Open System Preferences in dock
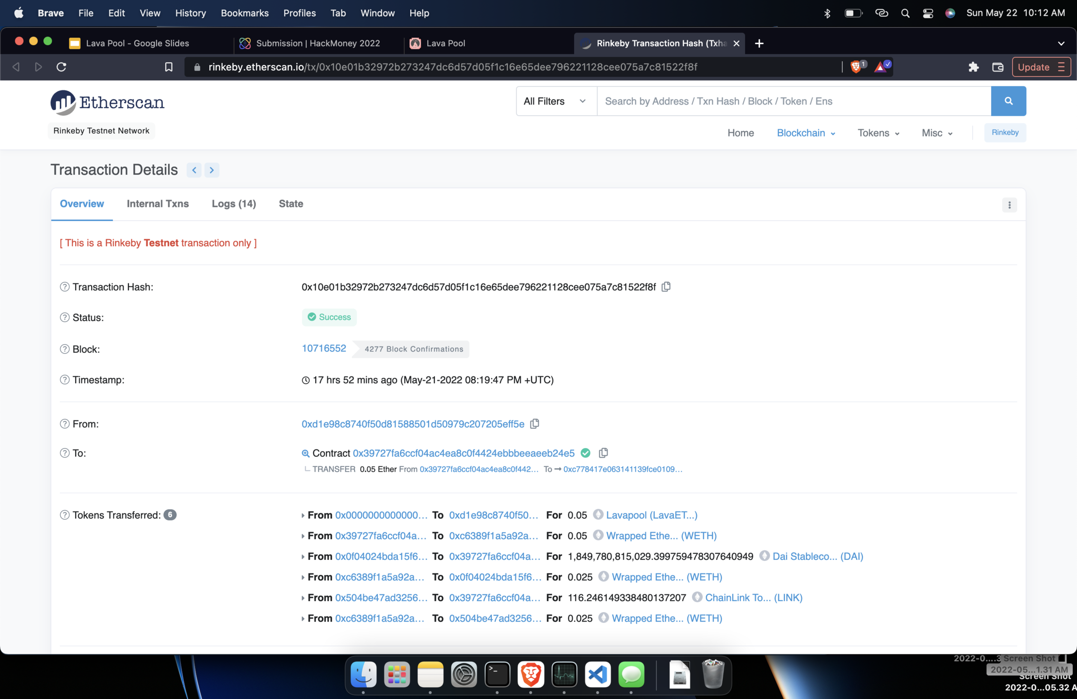This screenshot has height=699, width=1077. 463,674
